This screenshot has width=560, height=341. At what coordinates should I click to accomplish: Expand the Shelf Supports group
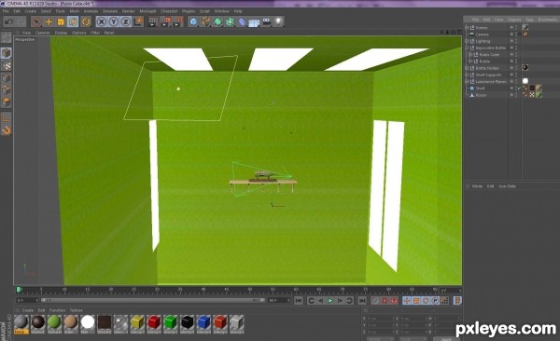[467, 75]
